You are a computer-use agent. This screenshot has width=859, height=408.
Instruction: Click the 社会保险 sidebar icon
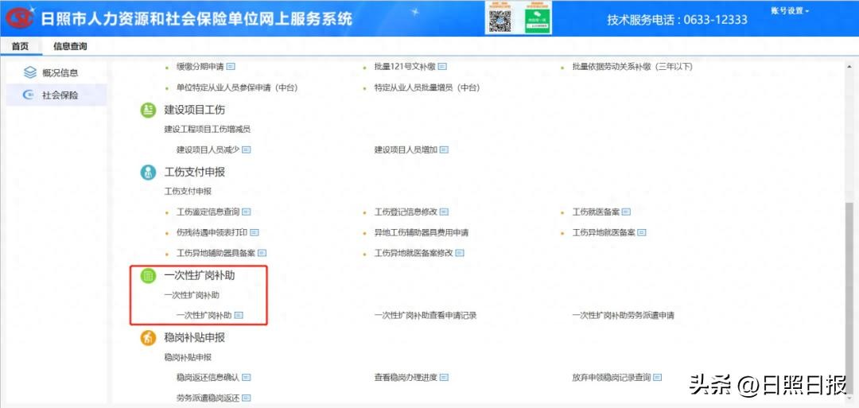[x=29, y=95]
